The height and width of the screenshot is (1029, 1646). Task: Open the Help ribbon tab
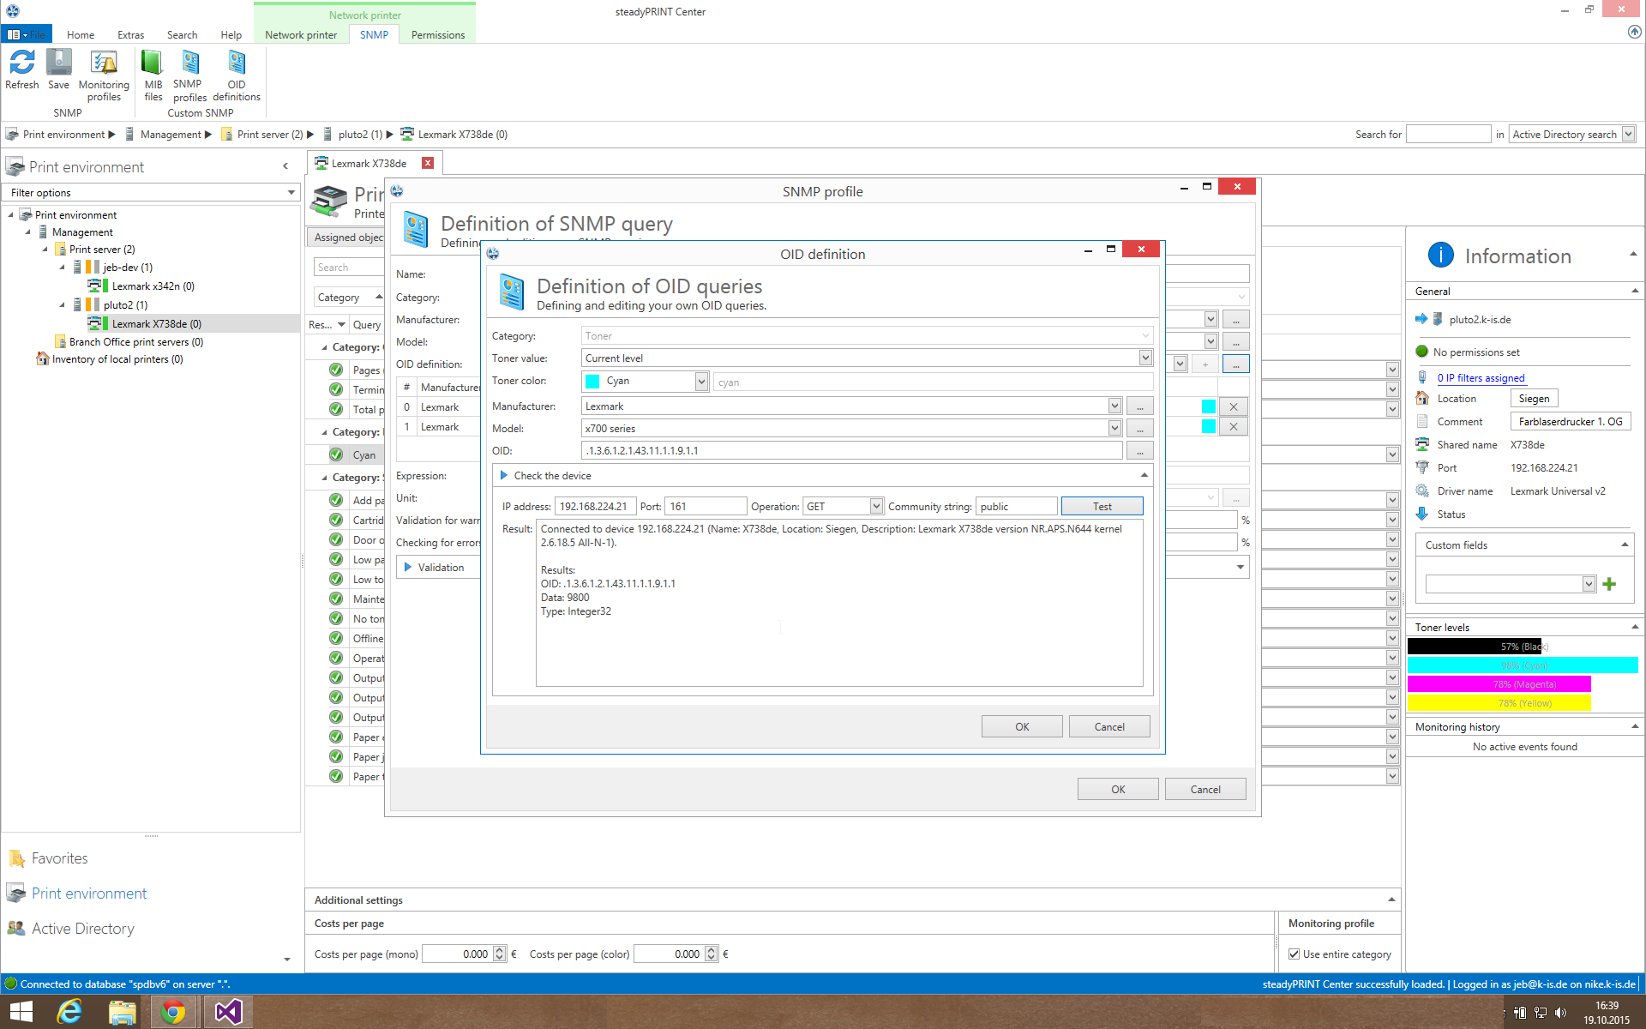231,35
